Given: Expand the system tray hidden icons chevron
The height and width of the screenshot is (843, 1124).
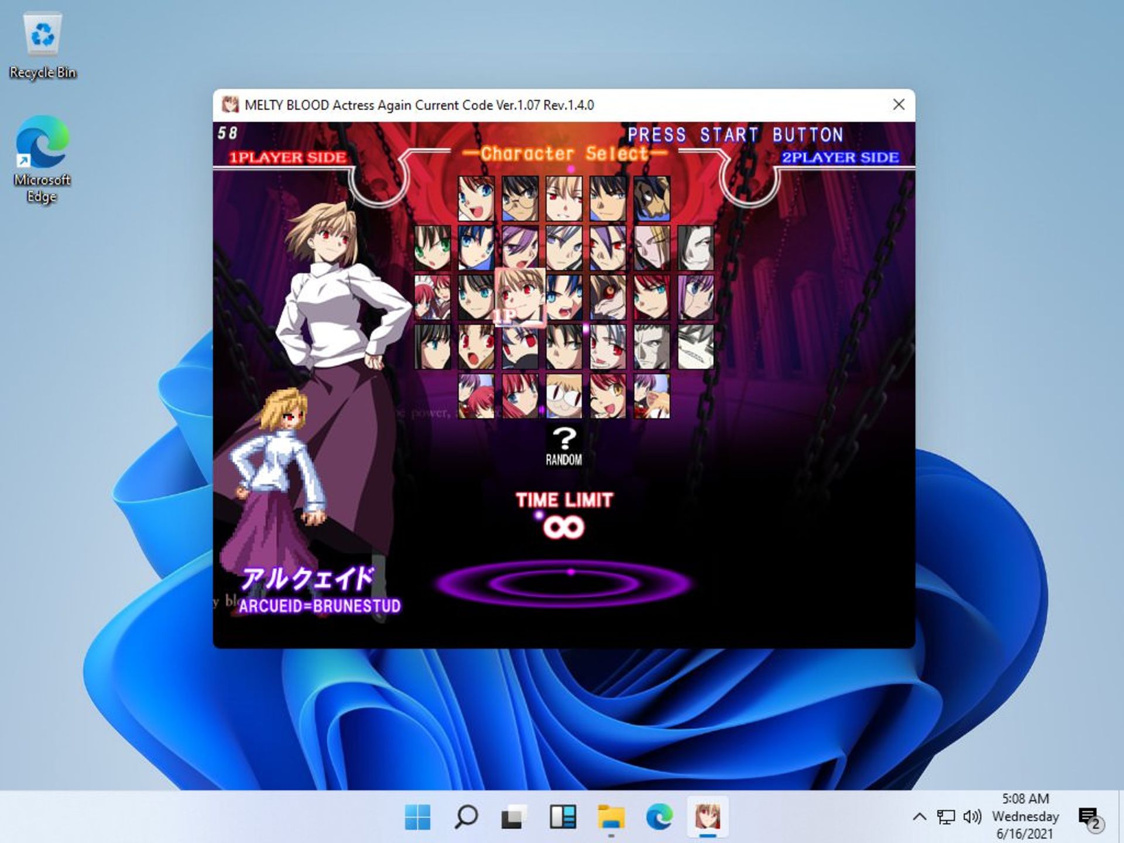Looking at the screenshot, I should tap(919, 816).
